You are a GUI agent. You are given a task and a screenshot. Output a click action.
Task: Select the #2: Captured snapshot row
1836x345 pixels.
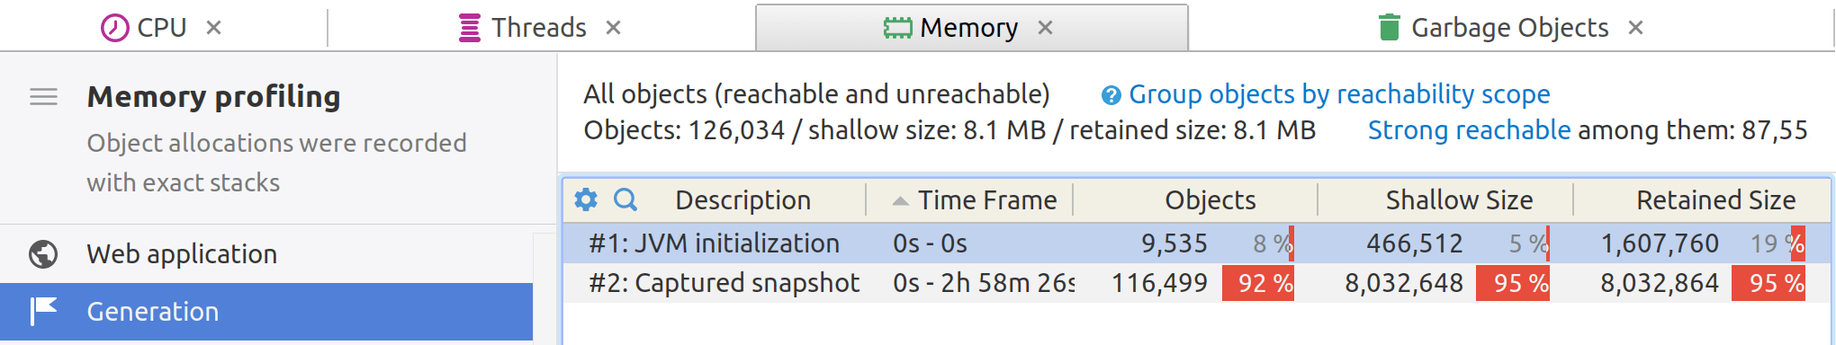(1197, 283)
